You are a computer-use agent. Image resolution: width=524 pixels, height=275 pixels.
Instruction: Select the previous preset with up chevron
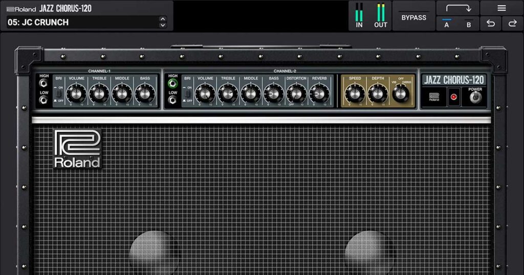coord(163,19)
